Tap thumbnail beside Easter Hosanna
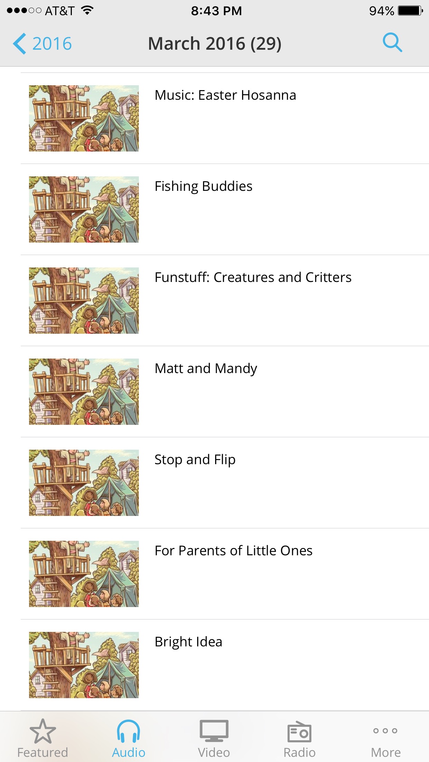This screenshot has width=429, height=762. (84, 118)
